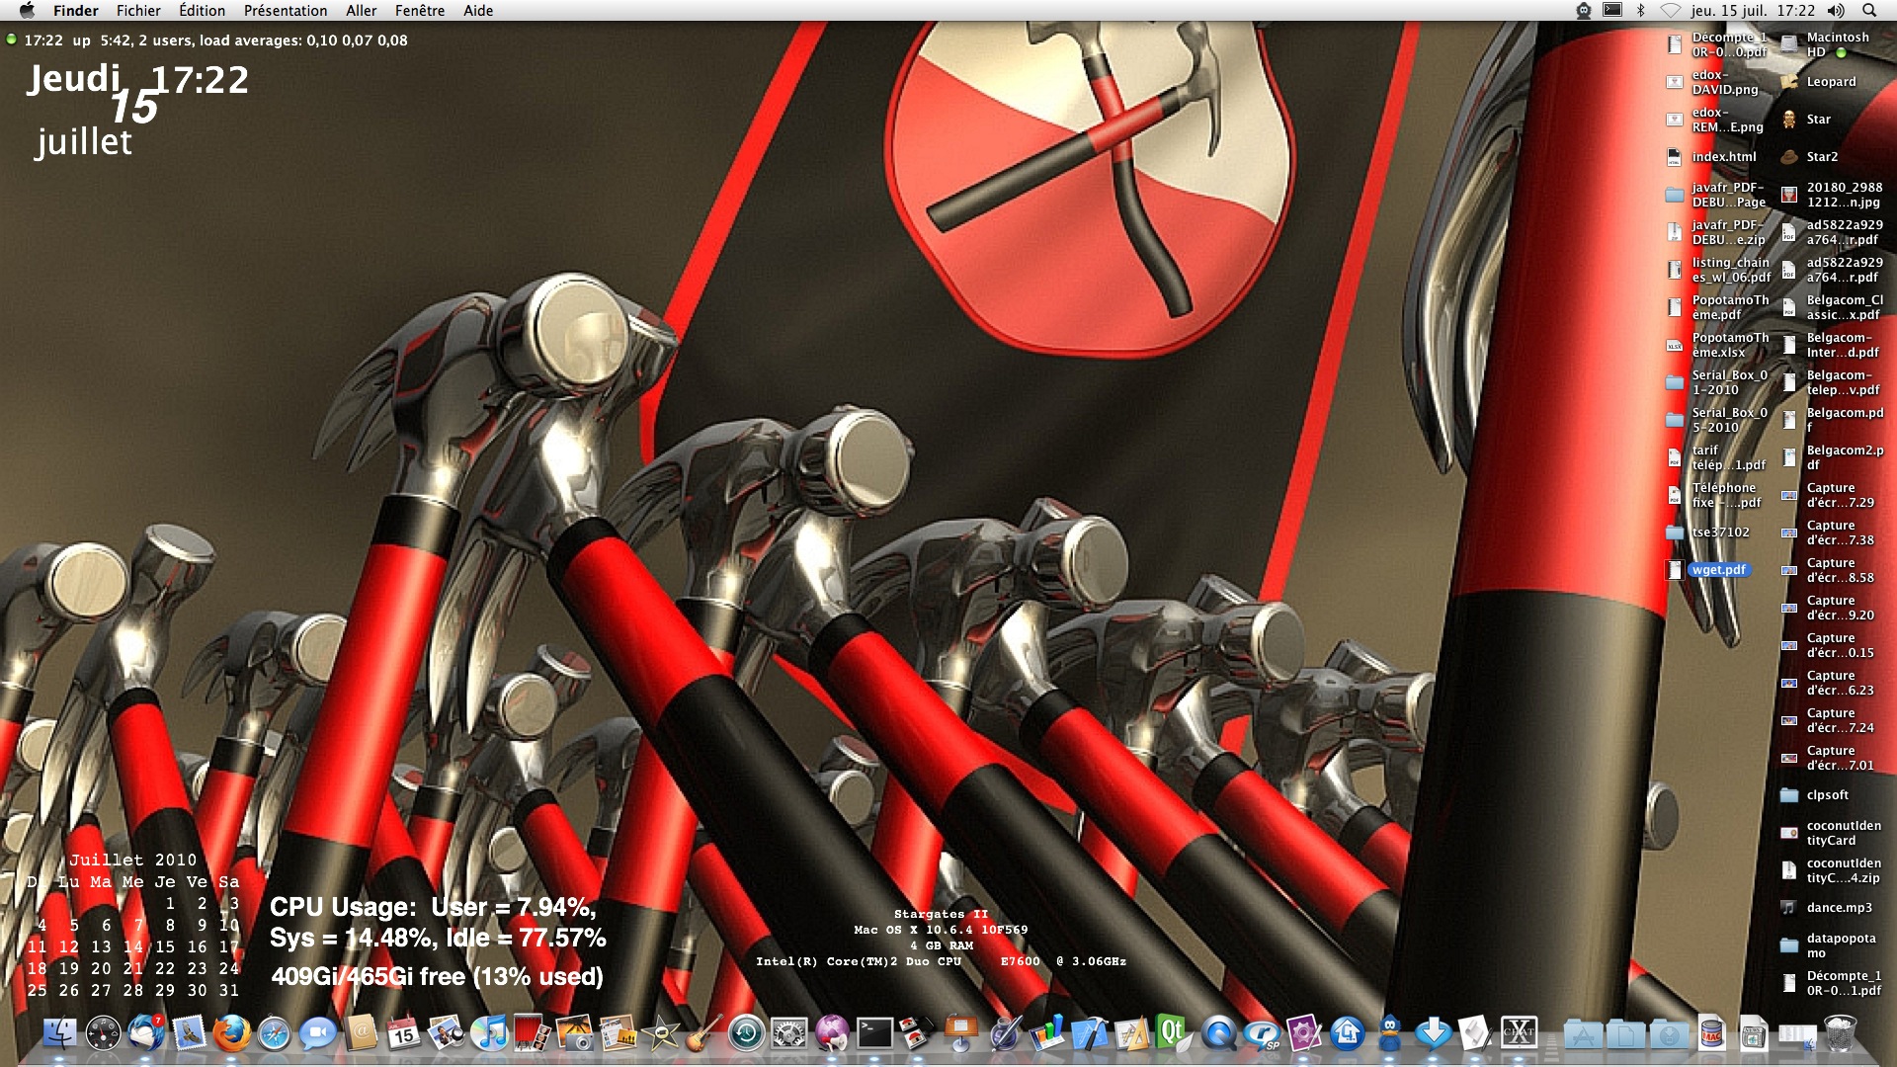Select the 20180_2988 1212…n.jpg image file
1897x1067 pixels.
[1832, 195]
